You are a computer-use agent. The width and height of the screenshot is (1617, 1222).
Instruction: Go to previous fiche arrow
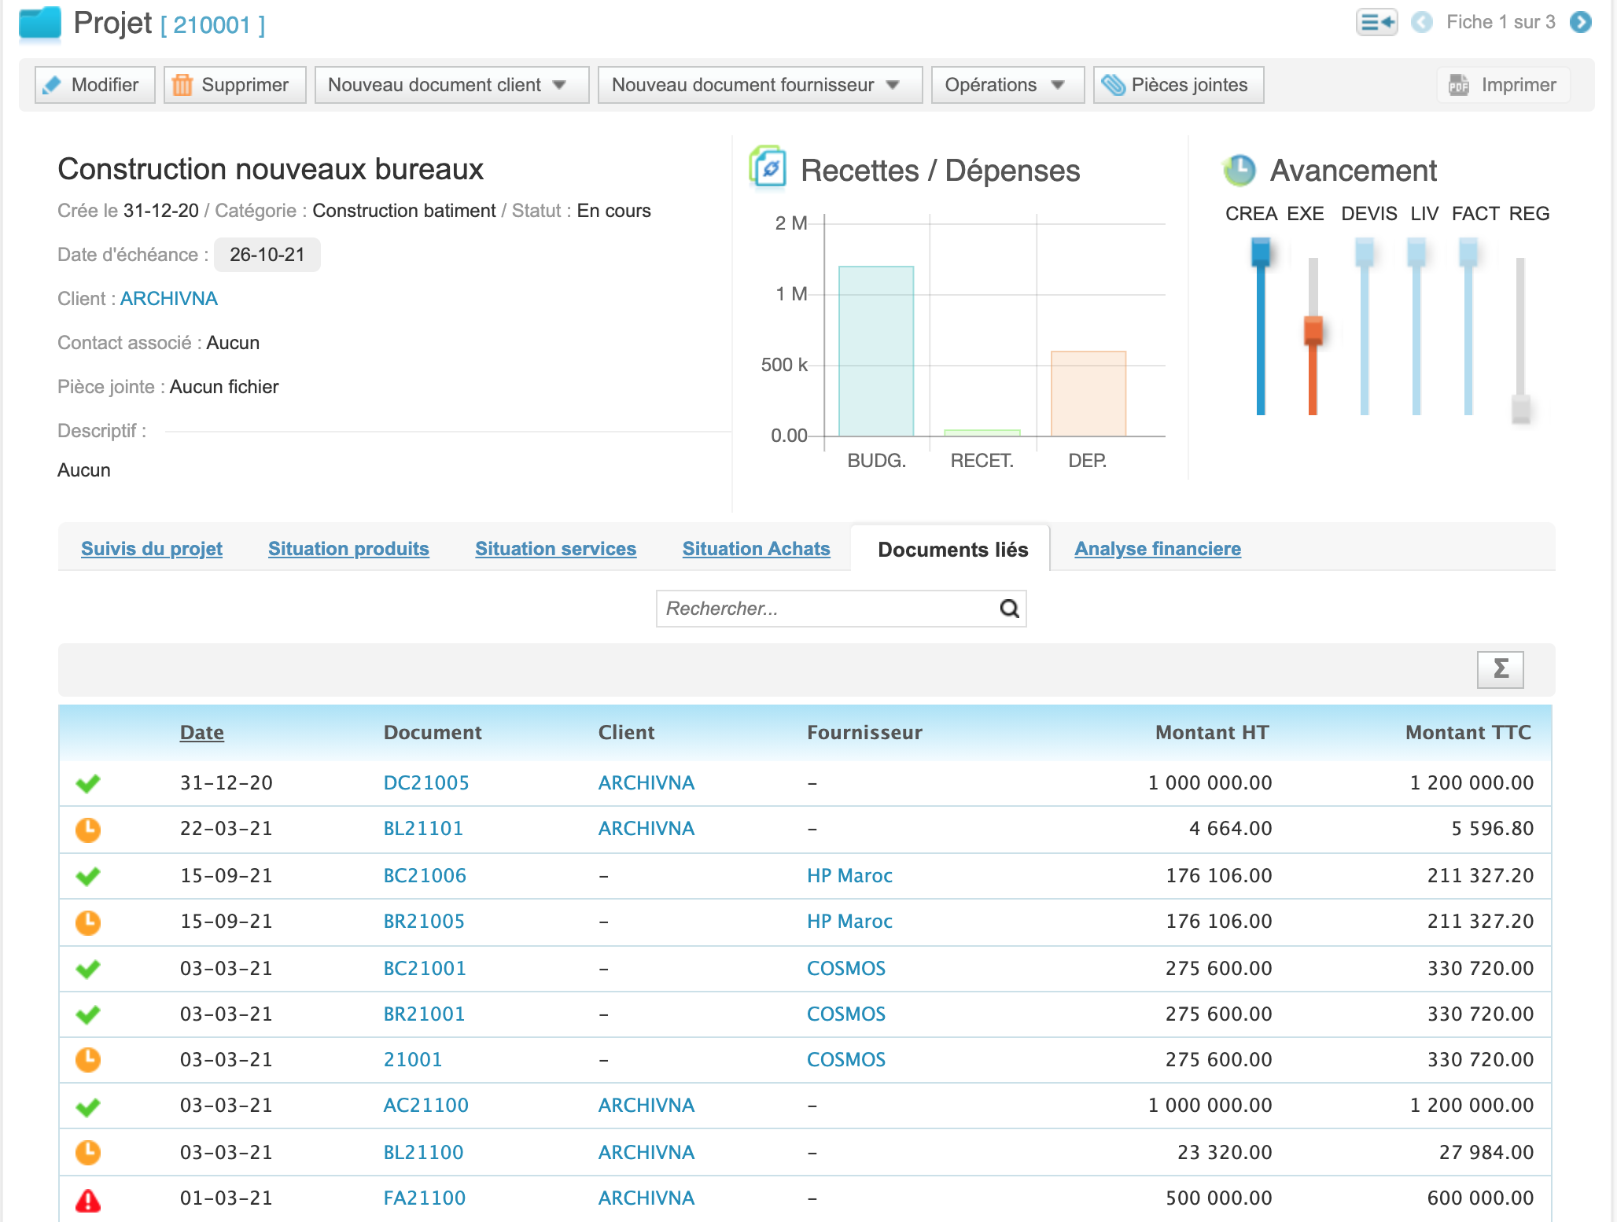click(1421, 22)
